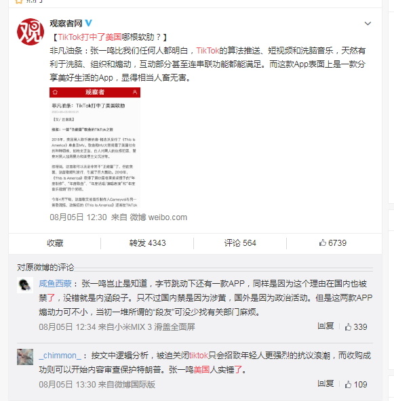Like _chimmon_'s comment showing 109 likes

356,384
